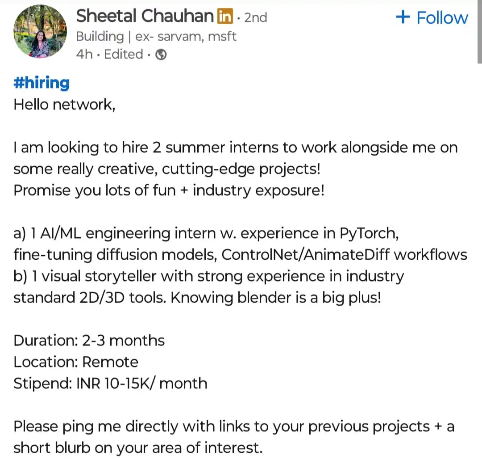Click the 2nd degree connection label

tap(256, 17)
